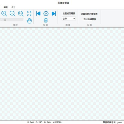Image resolution: width=124 pixels, height=124 pixels.
Task: Go to the next image
Action: 54,13
